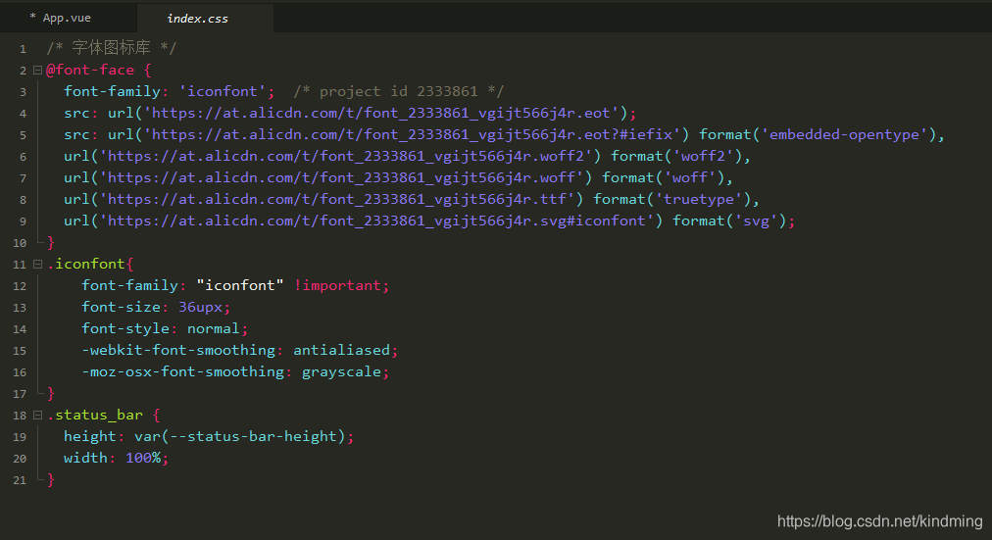Viewport: 992px width, 540px height.
Task: Click the .status_bar selector
Action: pos(94,415)
